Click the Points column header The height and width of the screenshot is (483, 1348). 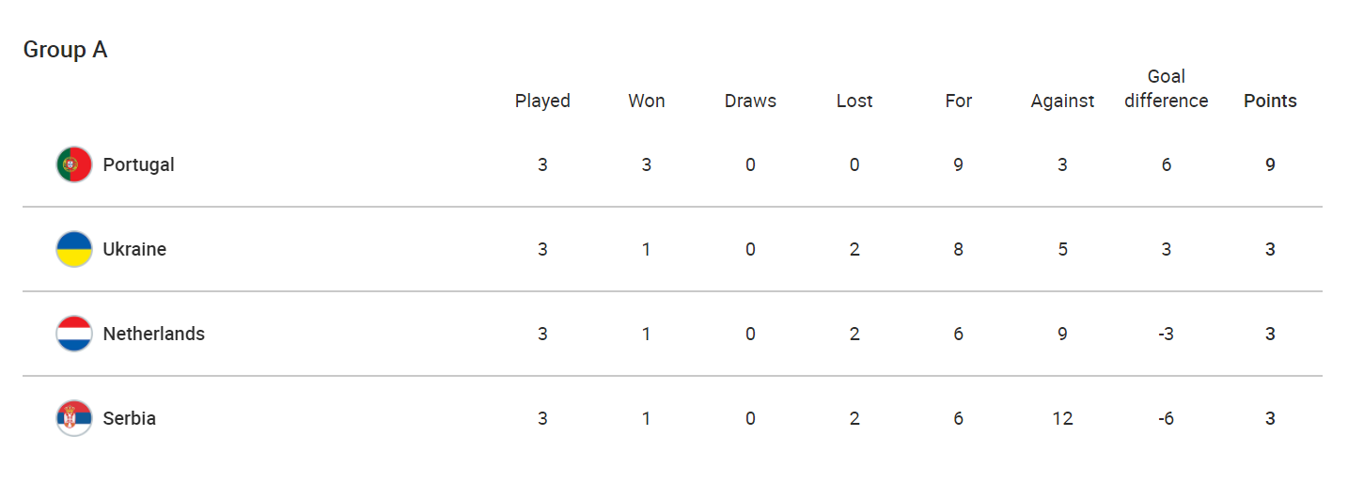(1270, 101)
